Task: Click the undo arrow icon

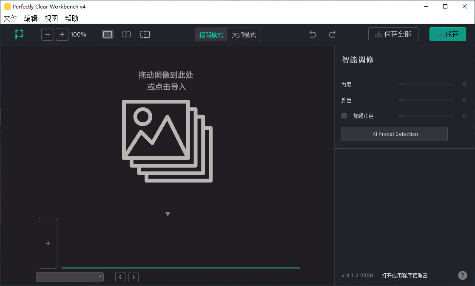Action: click(x=313, y=34)
